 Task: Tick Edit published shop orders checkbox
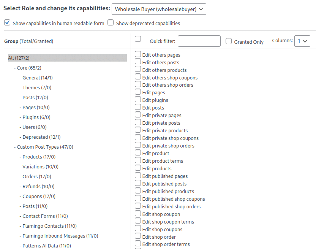(138, 206)
